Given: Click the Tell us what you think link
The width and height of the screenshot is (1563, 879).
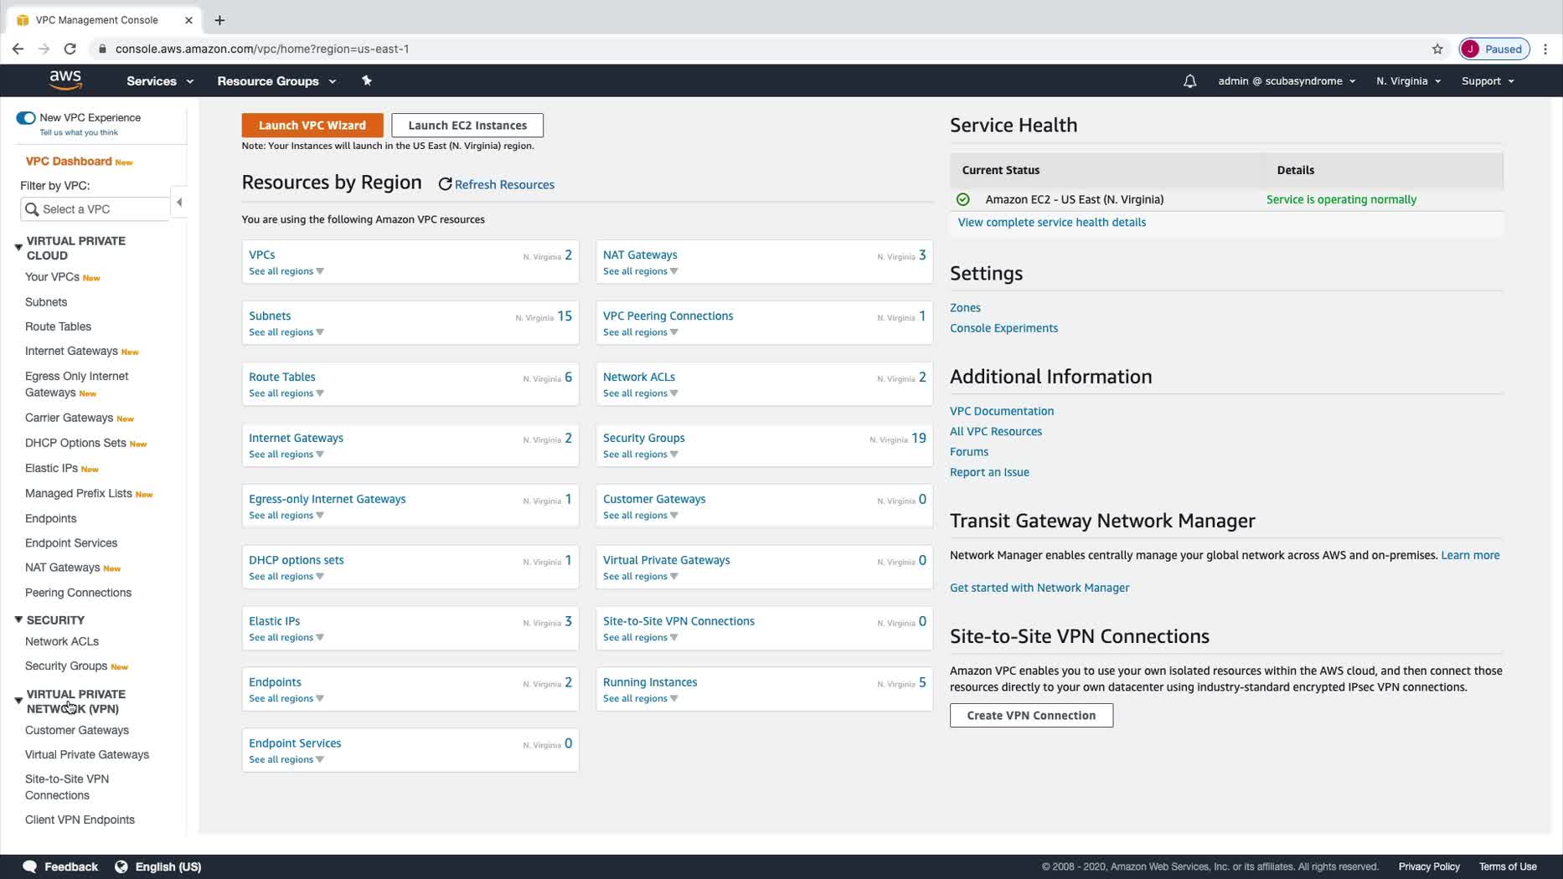Looking at the screenshot, I should 79,132.
